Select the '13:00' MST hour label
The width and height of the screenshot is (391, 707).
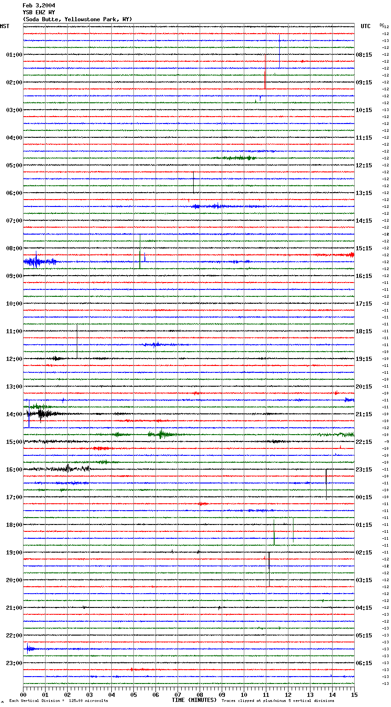[14, 387]
